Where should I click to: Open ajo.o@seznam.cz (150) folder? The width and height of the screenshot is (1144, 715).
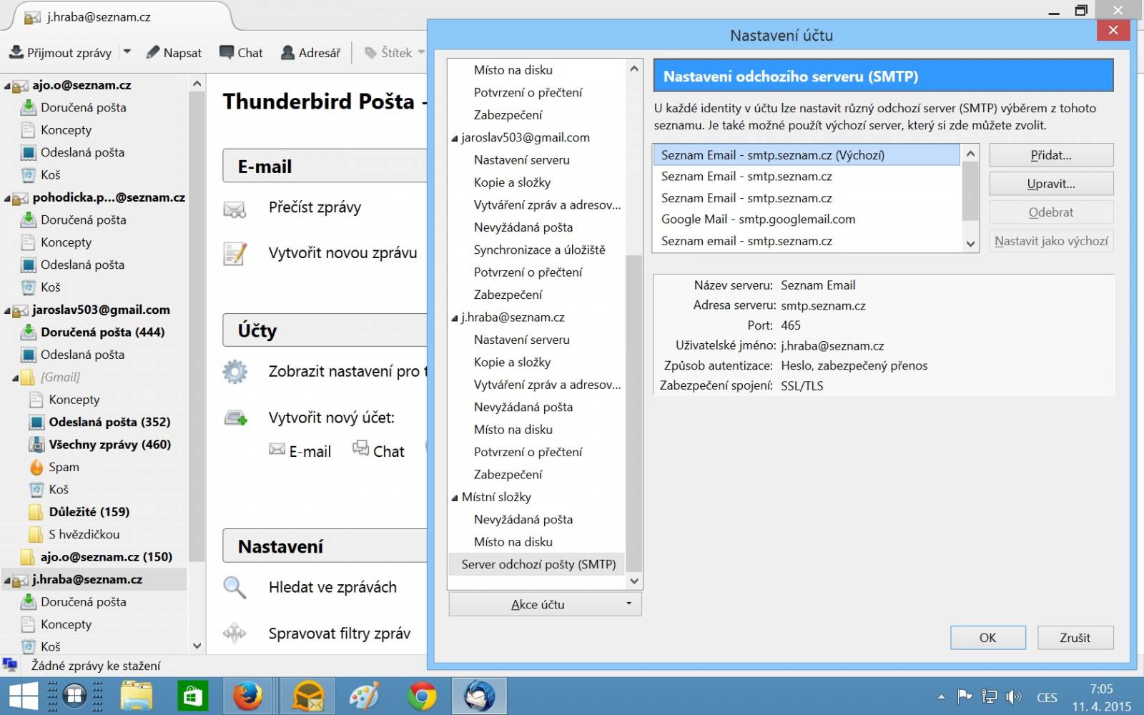point(106,557)
